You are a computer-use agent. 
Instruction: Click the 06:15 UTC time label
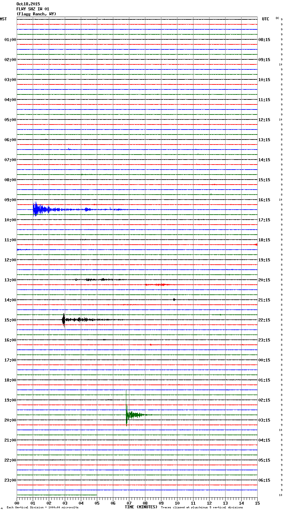click(x=264, y=480)
